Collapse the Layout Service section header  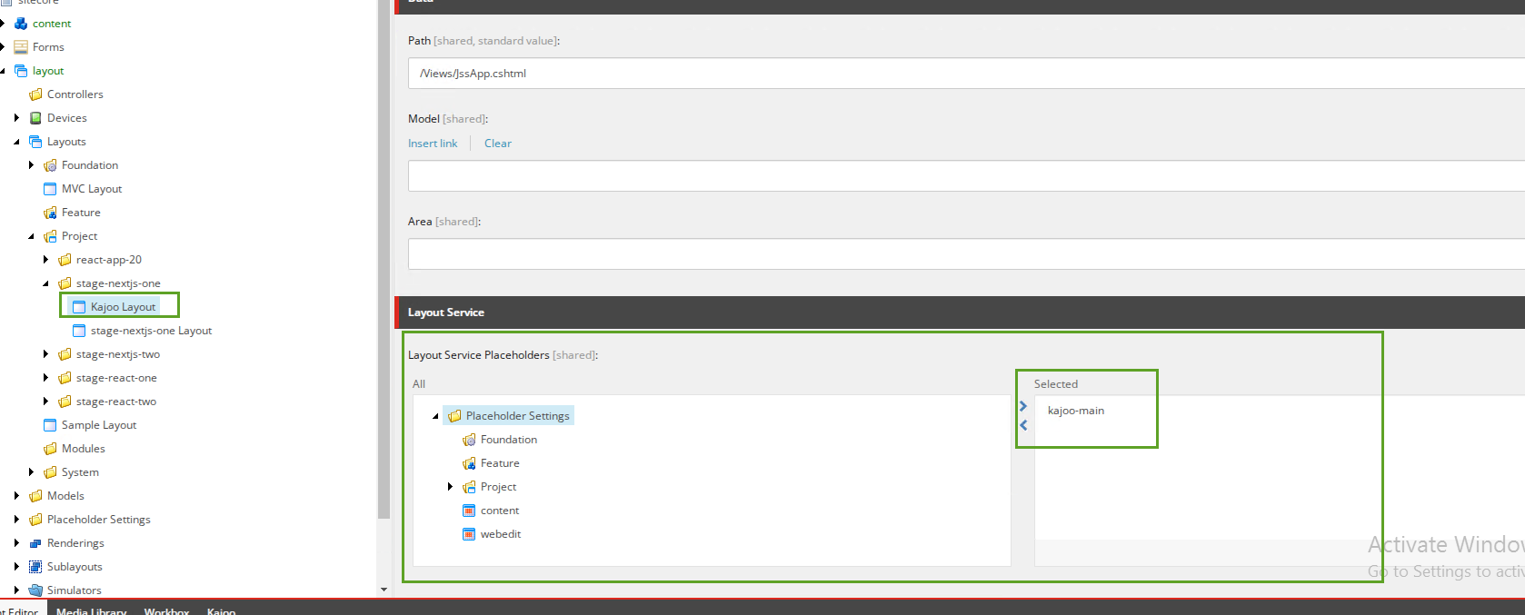pyautogui.click(x=960, y=312)
